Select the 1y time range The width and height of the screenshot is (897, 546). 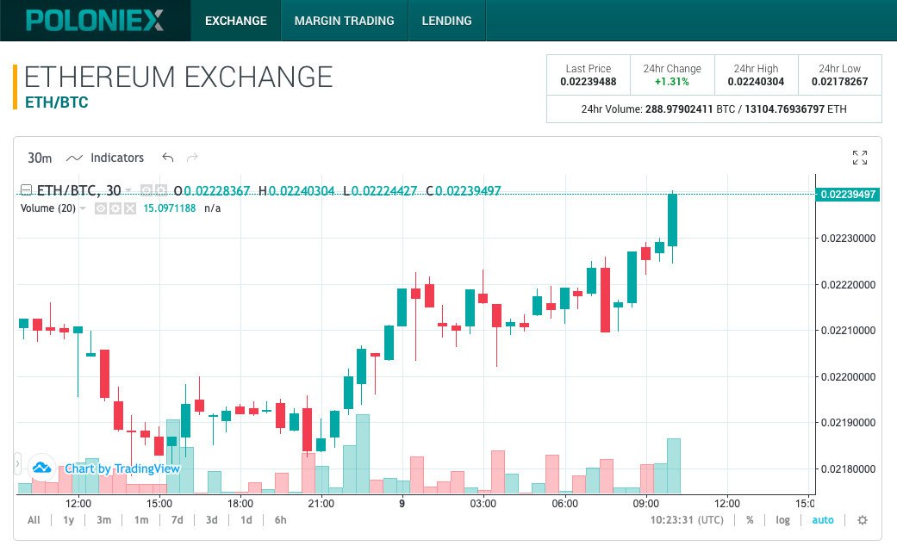click(69, 520)
